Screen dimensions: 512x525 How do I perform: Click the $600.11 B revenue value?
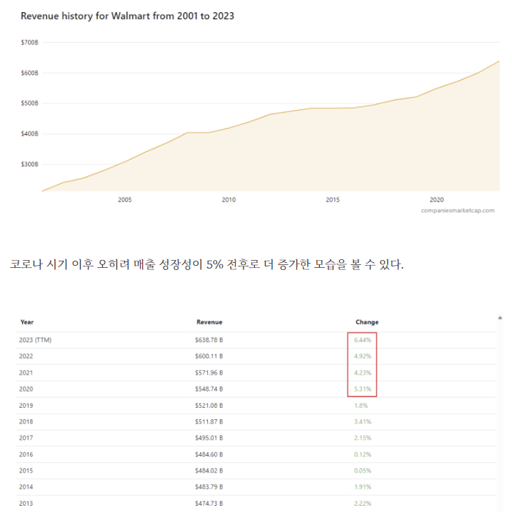[x=209, y=356]
